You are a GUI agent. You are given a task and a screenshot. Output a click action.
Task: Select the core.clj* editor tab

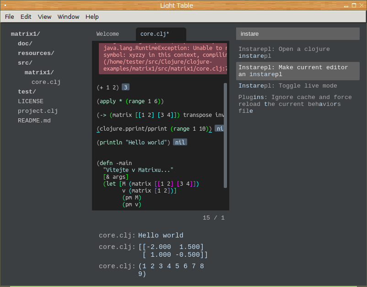click(155, 34)
